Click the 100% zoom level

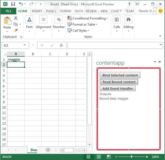pos(155,157)
